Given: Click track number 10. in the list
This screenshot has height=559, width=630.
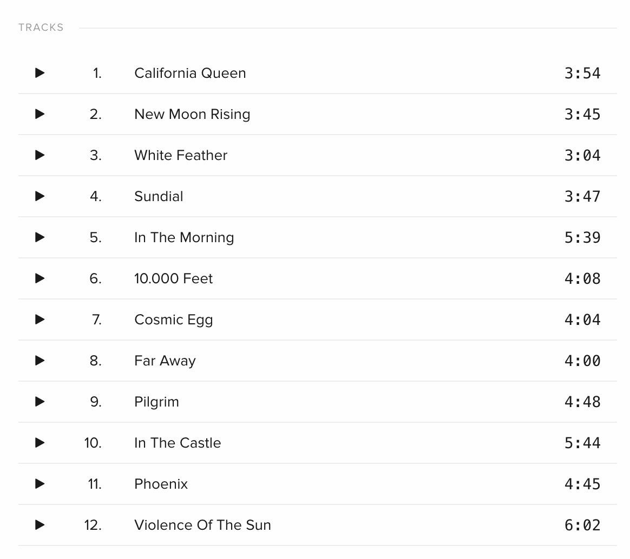Looking at the screenshot, I should point(93,443).
